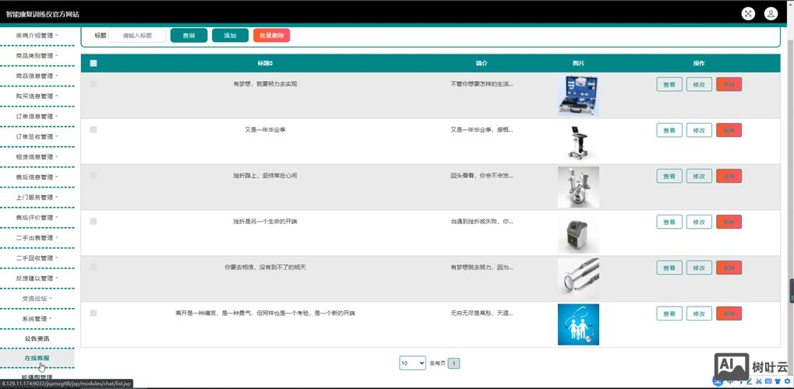This screenshot has width=794, height=389.
Task: Open the rows-per-page dropdown showing 10
Action: tap(412, 363)
